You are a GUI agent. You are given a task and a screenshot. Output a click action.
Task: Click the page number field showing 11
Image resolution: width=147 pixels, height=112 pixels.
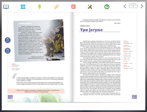[x=133, y=7]
